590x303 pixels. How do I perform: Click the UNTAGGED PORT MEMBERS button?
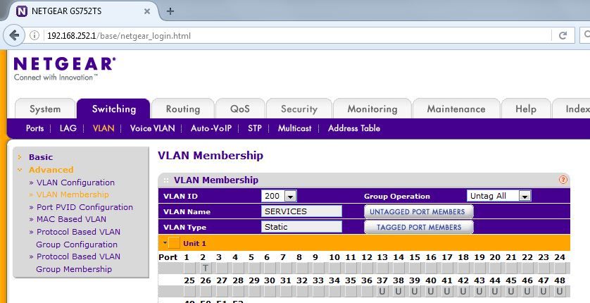418,212
